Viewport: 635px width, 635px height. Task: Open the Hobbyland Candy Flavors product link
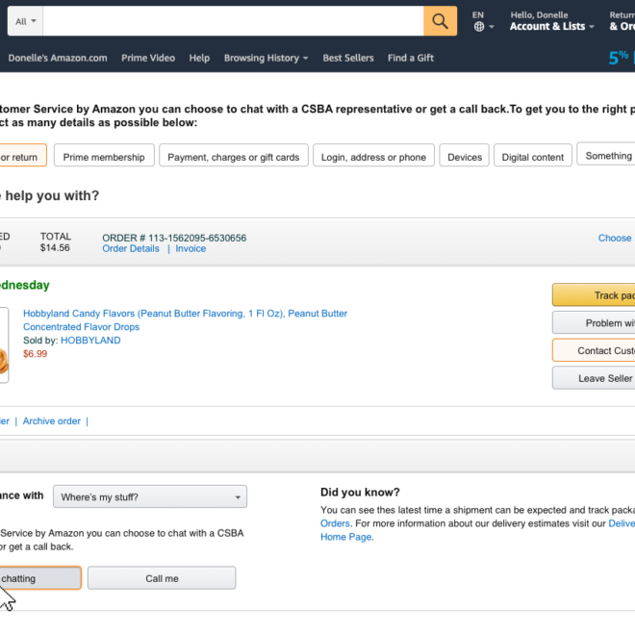click(185, 320)
